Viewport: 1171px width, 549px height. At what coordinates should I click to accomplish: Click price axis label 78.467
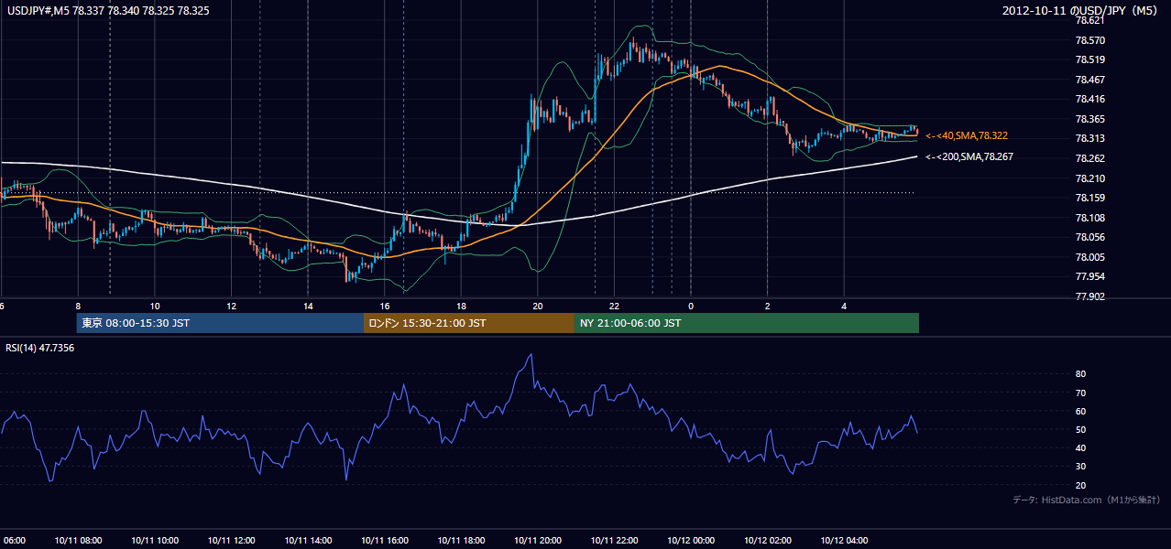[x=1089, y=80]
